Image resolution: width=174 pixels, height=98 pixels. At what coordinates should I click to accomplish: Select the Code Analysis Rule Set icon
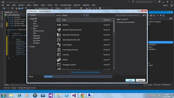click(x=59, y=50)
